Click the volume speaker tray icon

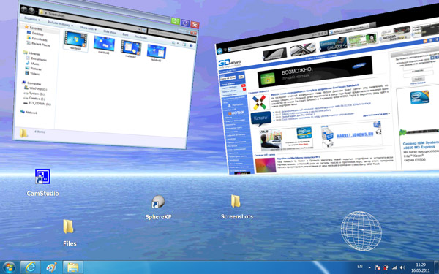[x=402, y=267]
